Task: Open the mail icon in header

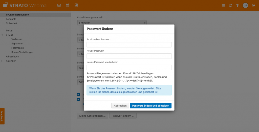Action: pyautogui.click(x=59, y=5)
